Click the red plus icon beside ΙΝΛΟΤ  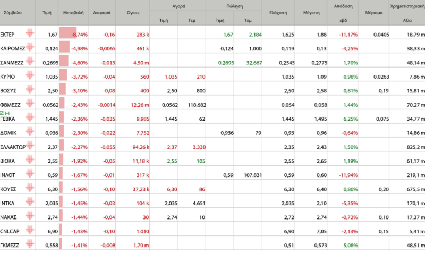(x=30, y=174)
